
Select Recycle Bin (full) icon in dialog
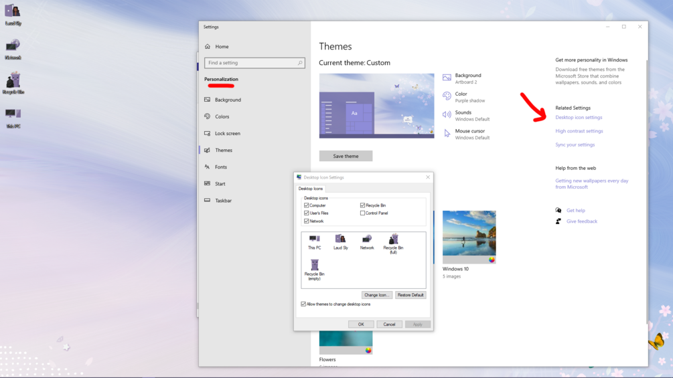point(393,244)
